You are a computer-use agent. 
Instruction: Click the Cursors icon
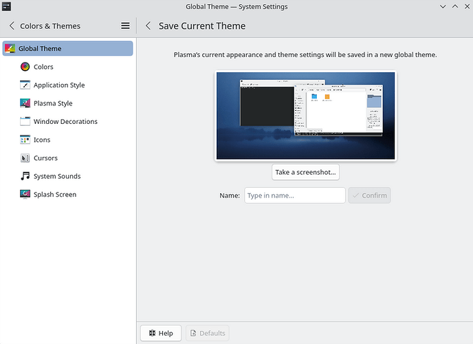(x=25, y=158)
